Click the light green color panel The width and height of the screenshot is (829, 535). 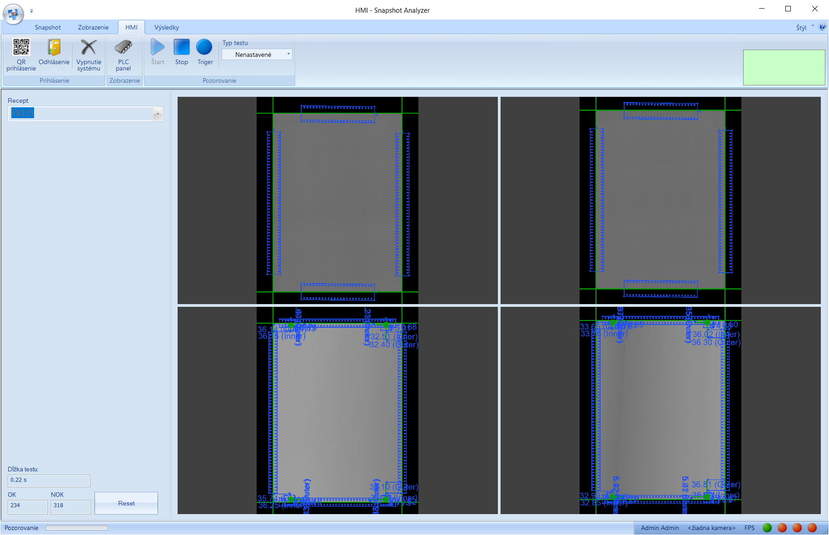784,67
